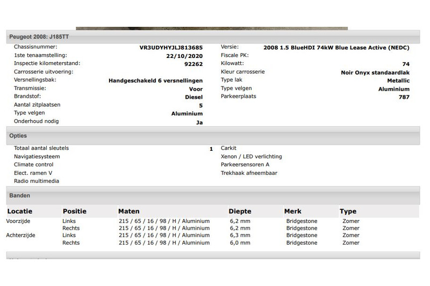Collapse the Opties section header
The image size is (430, 286).
click(x=18, y=136)
